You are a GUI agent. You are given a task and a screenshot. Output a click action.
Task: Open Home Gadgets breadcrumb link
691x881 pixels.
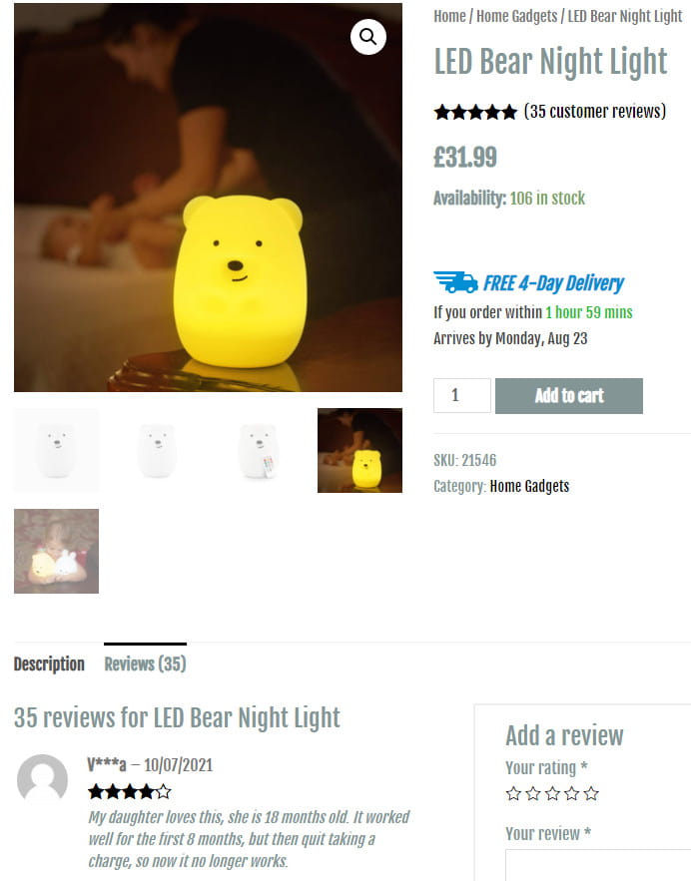516,17
